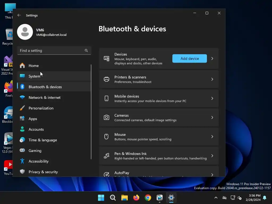The width and height of the screenshot is (272, 204).
Task: Open the Printers & scanners settings card
Action: [x=159, y=79]
